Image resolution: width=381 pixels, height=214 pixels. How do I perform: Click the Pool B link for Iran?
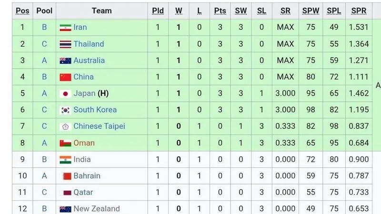(x=44, y=27)
